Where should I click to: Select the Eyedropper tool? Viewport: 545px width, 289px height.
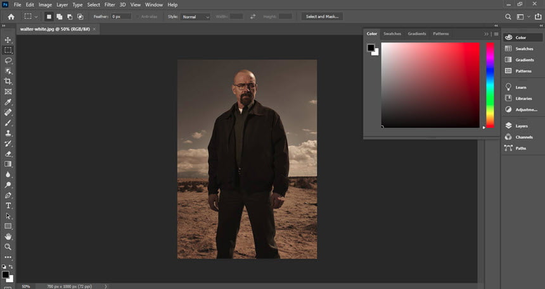[x=8, y=102]
